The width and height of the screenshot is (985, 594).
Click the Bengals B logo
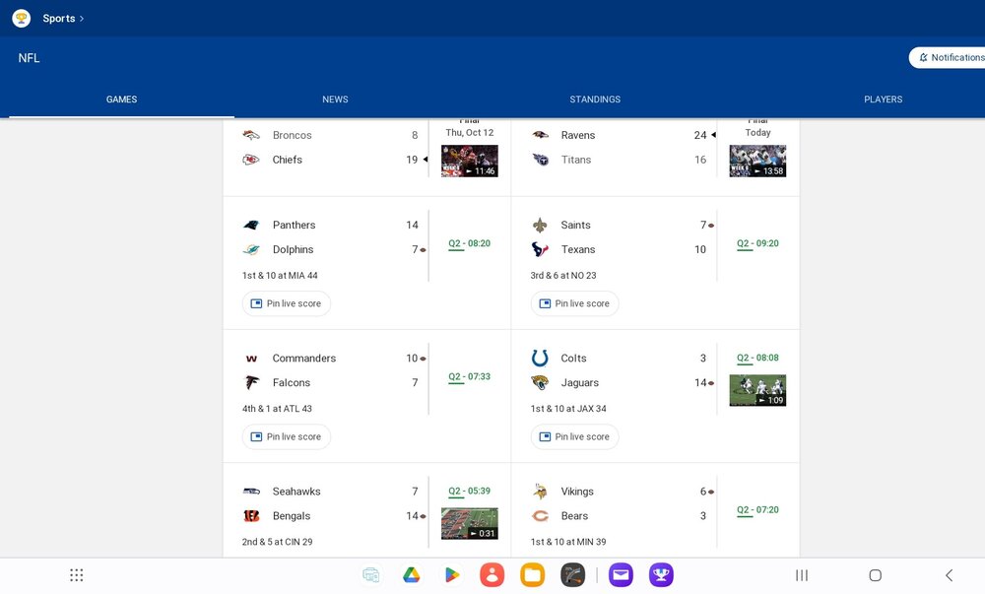251,515
